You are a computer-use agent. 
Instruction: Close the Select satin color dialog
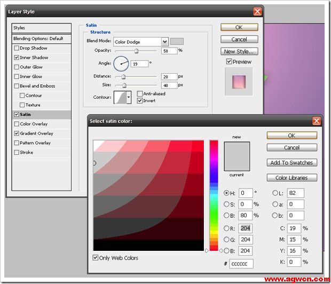tap(317, 121)
